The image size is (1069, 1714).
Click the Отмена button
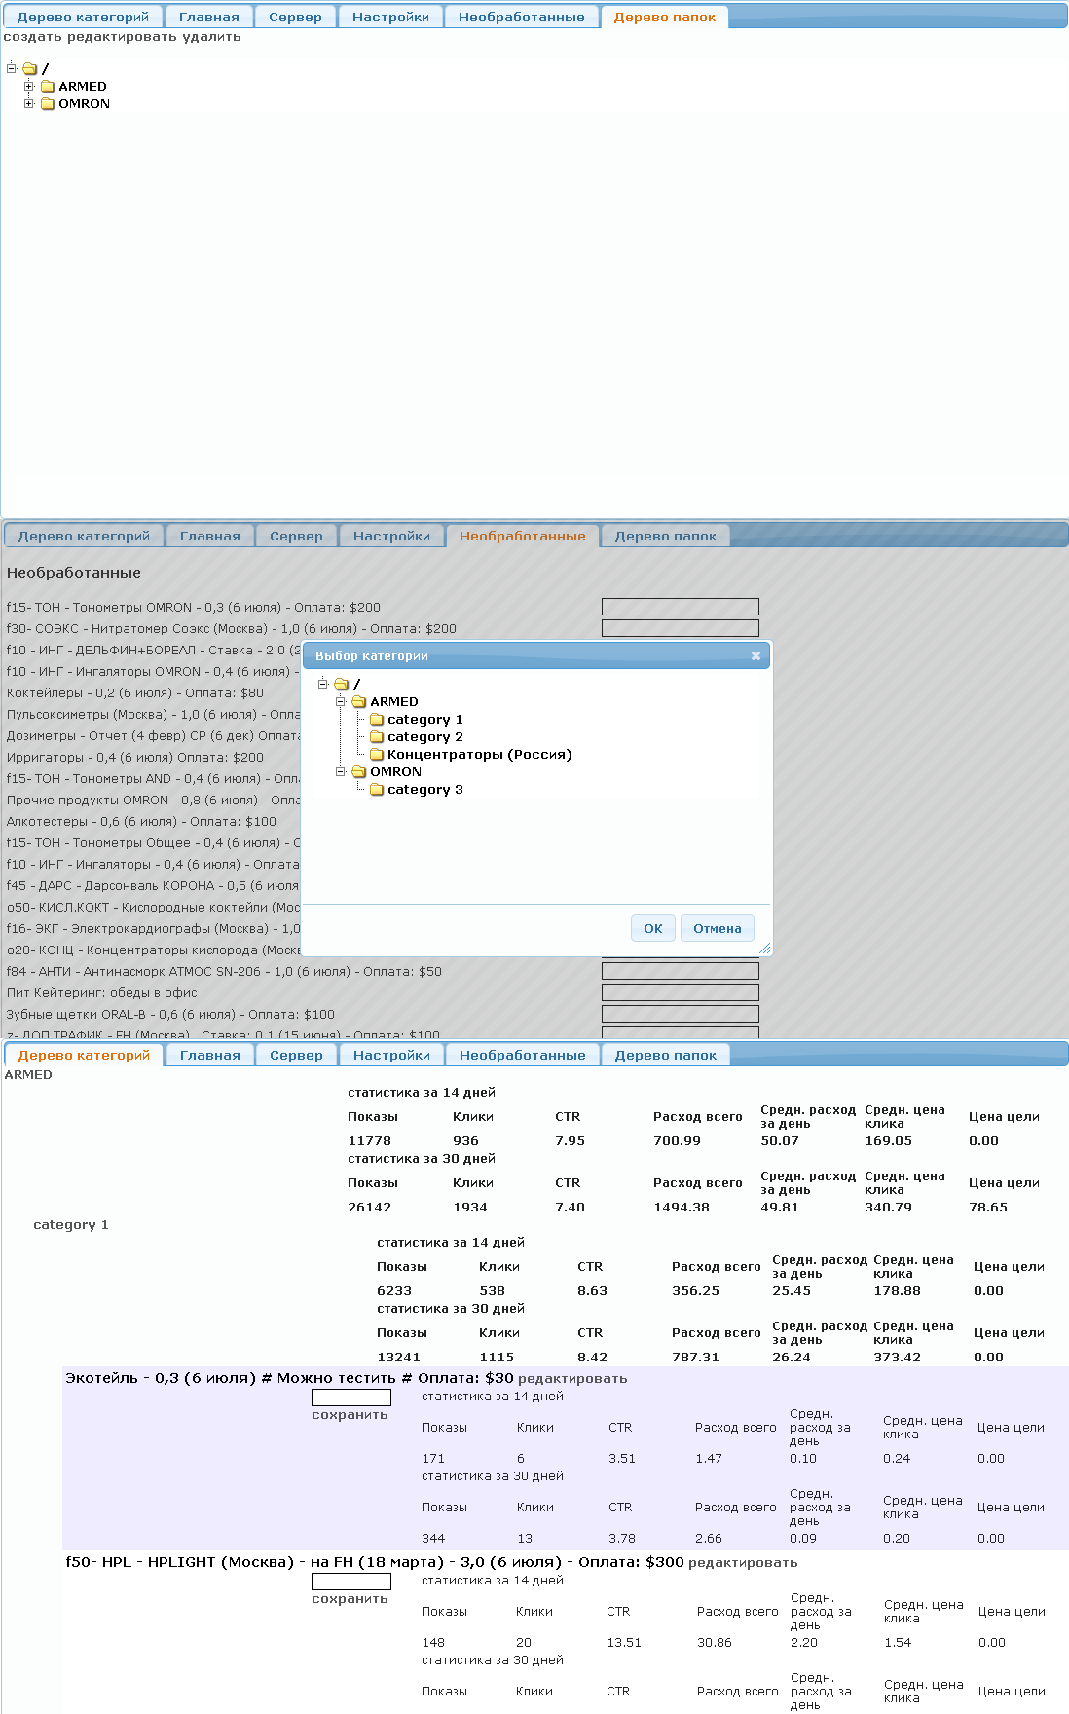(x=718, y=928)
